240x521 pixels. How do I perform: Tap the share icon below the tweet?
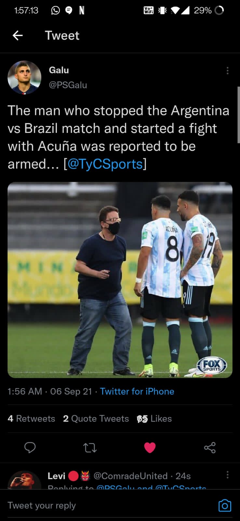[210, 448]
